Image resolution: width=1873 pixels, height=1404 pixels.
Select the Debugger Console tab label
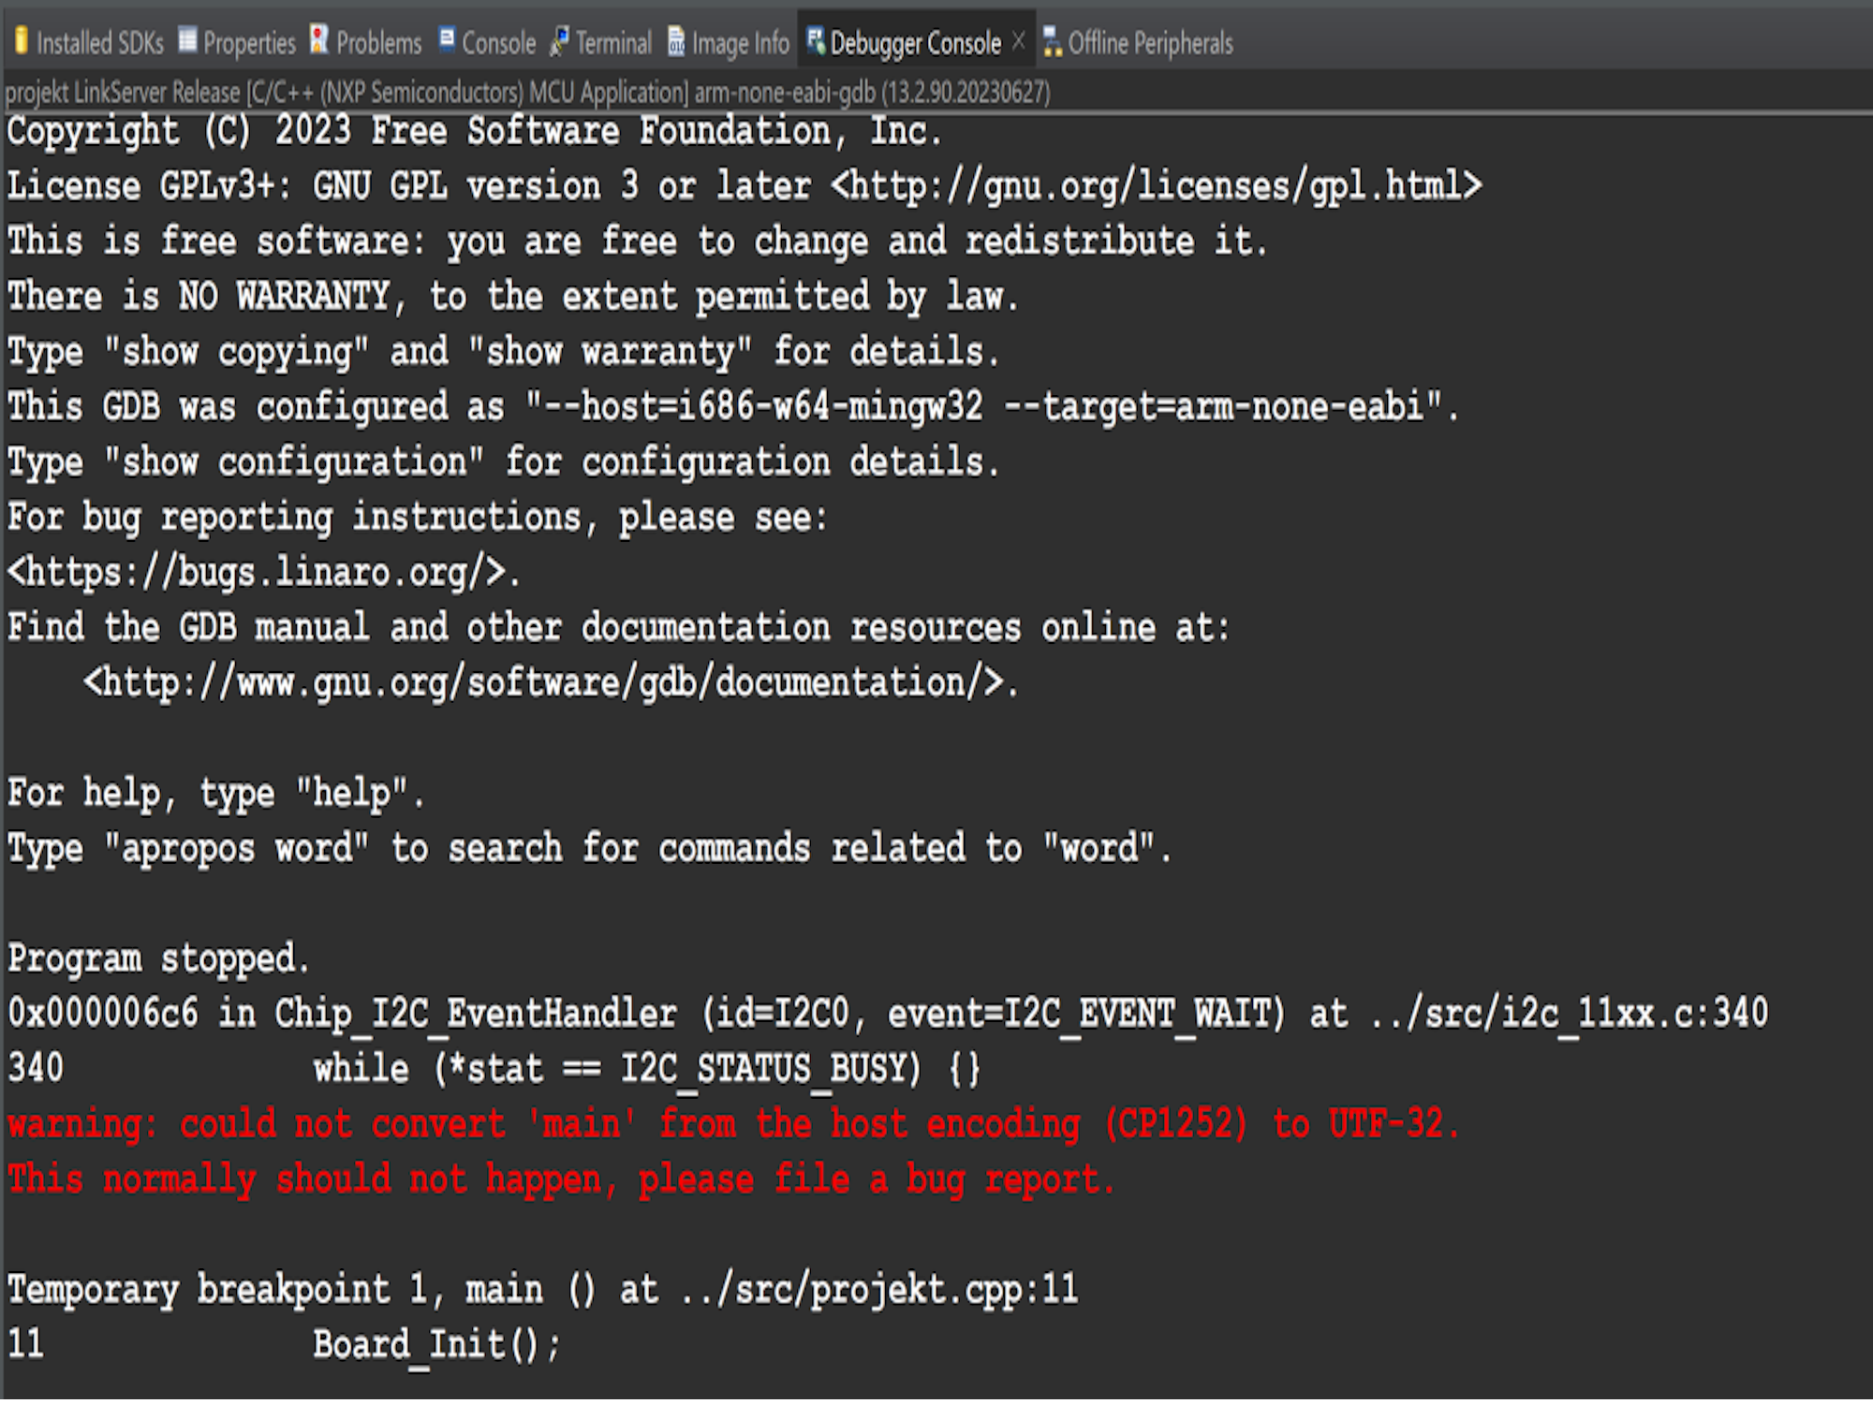(x=915, y=43)
